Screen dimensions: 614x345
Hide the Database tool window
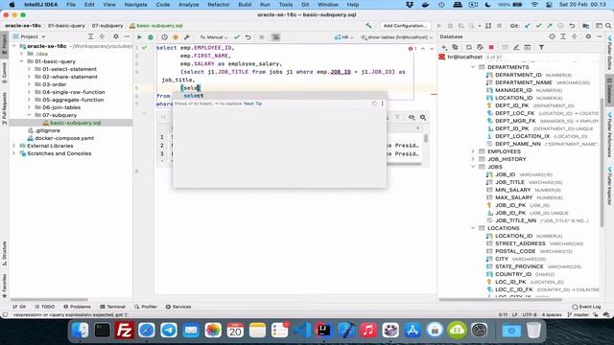[x=600, y=36]
